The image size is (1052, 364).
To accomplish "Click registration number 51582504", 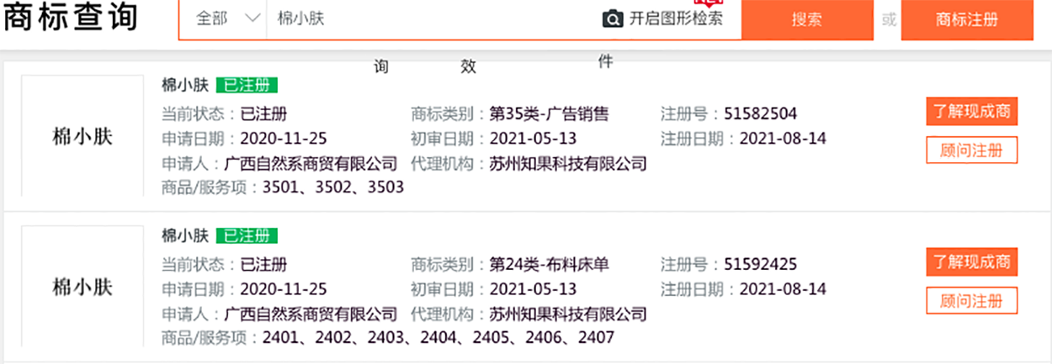I will click(760, 113).
